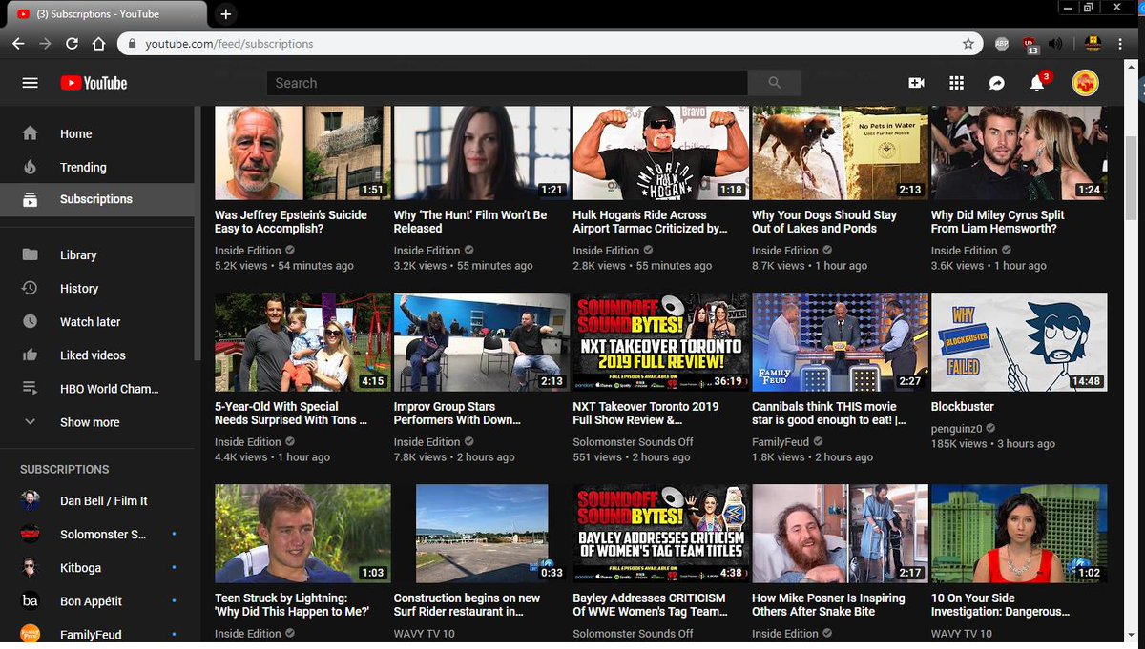Go to Home in sidebar
Viewport: 1145px width, 649px height.
[96, 133]
